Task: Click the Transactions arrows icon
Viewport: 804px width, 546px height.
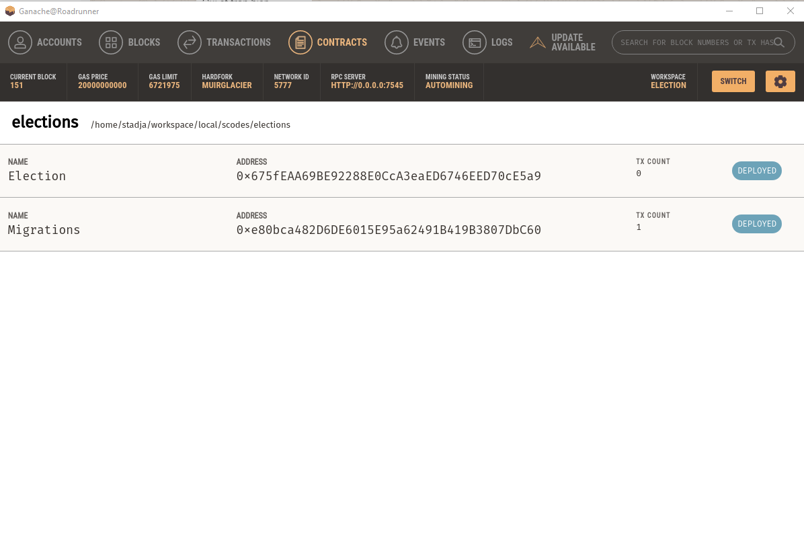Action: pos(190,42)
